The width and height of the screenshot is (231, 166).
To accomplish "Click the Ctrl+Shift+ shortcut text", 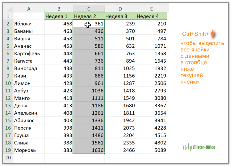I will (195, 34).
